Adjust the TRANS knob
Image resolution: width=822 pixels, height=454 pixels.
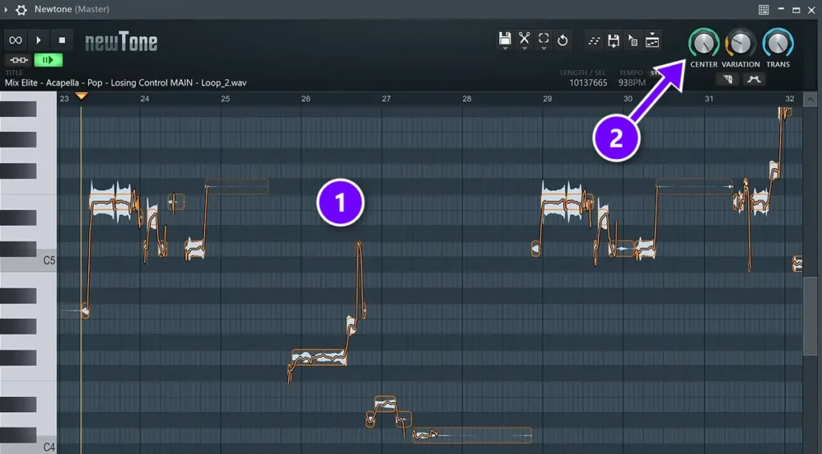pyautogui.click(x=778, y=43)
